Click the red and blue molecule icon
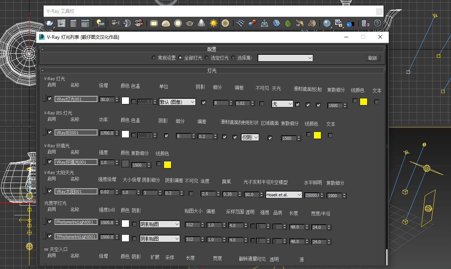 click(x=252, y=23)
